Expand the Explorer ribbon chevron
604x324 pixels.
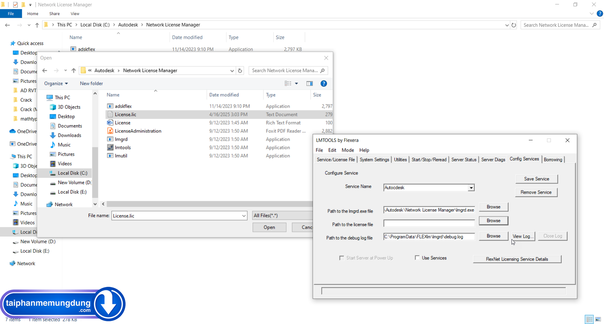[x=592, y=14]
